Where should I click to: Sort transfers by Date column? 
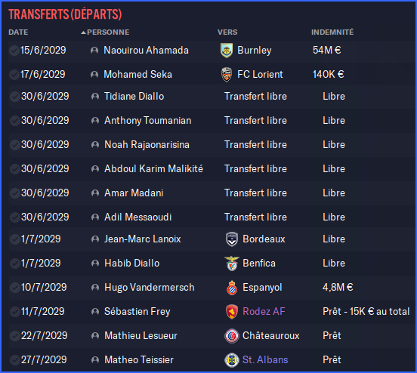18,32
